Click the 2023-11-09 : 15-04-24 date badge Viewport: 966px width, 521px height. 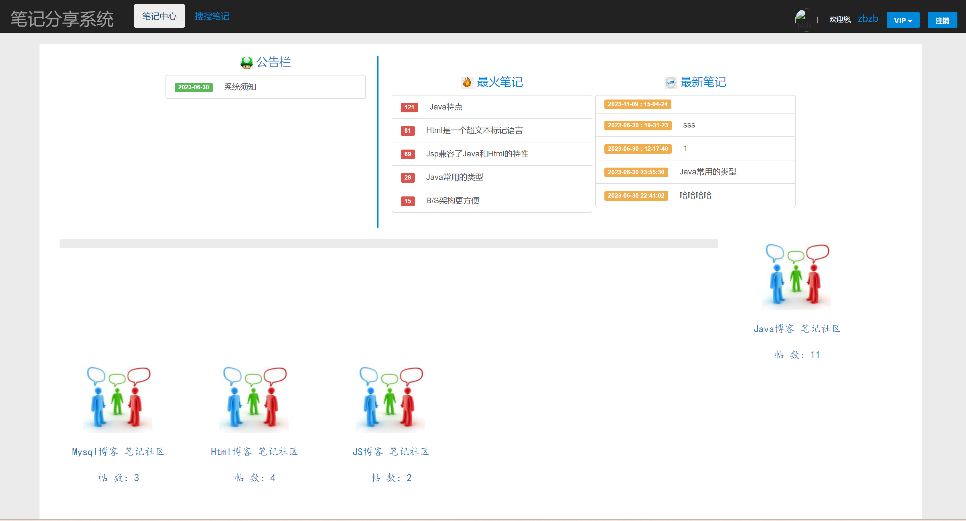[638, 104]
